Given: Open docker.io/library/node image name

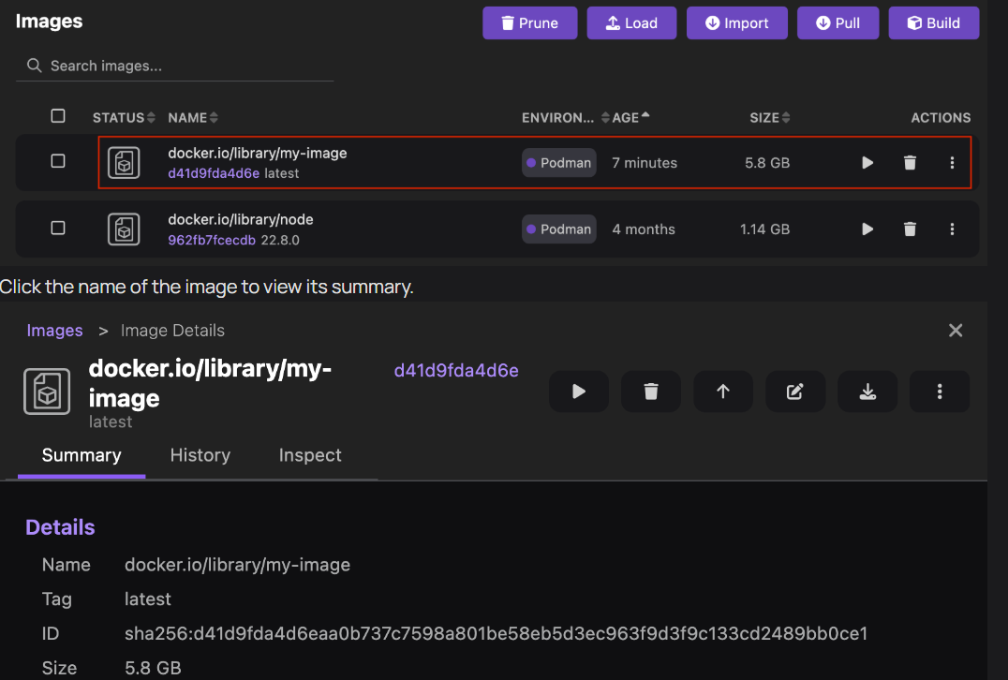Looking at the screenshot, I should (241, 219).
